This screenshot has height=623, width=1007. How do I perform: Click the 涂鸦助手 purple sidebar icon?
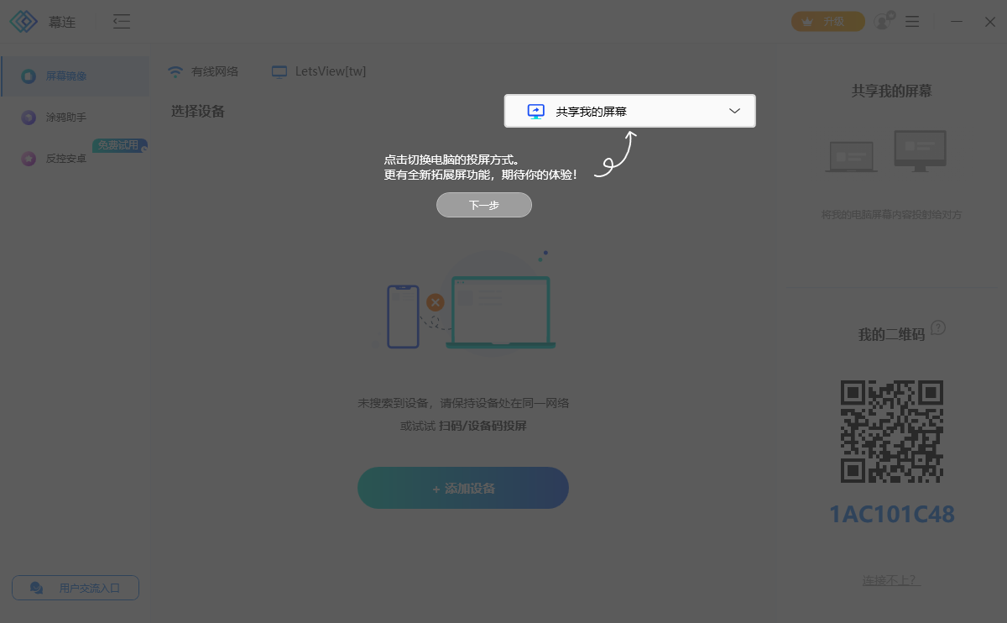pyautogui.click(x=29, y=118)
